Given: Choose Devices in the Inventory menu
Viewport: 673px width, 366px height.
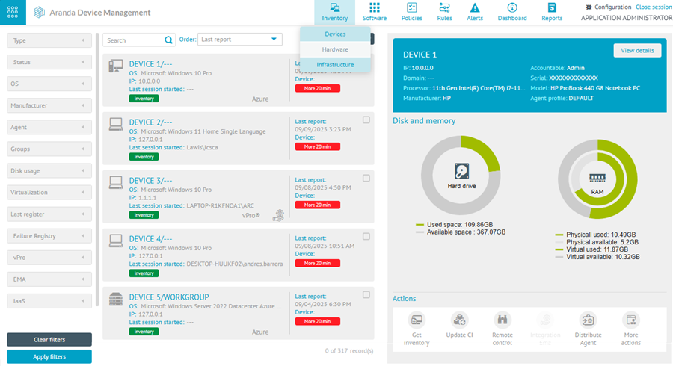Looking at the screenshot, I should click(335, 34).
